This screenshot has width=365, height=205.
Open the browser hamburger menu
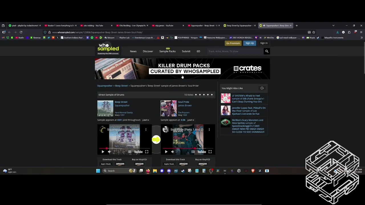tap(361, 32)
